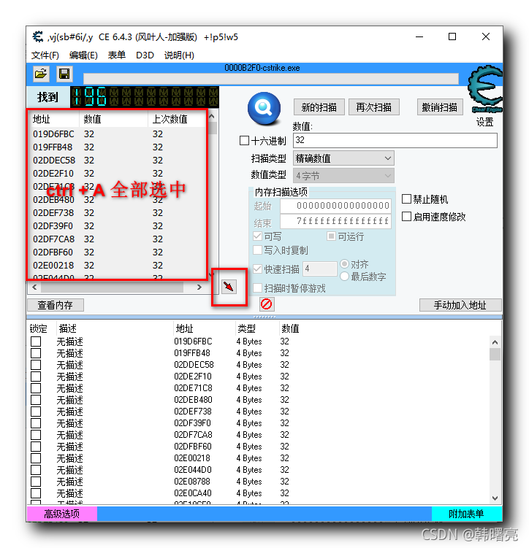529x548 pixels.
Task: Toggle the 可运行 checkbox
Action: [x=331, y=236]
